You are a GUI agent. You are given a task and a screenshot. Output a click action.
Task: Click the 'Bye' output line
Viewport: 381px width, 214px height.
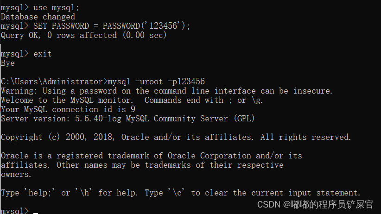point(8,63)
